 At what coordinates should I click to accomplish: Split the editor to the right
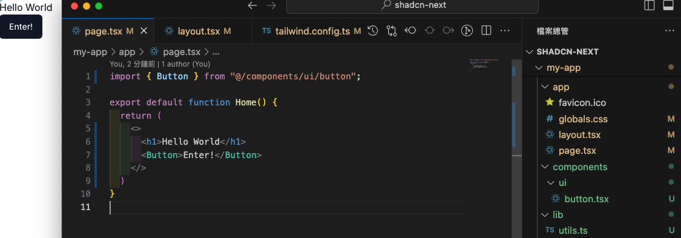pyautogui.click(x=487, y=31)
